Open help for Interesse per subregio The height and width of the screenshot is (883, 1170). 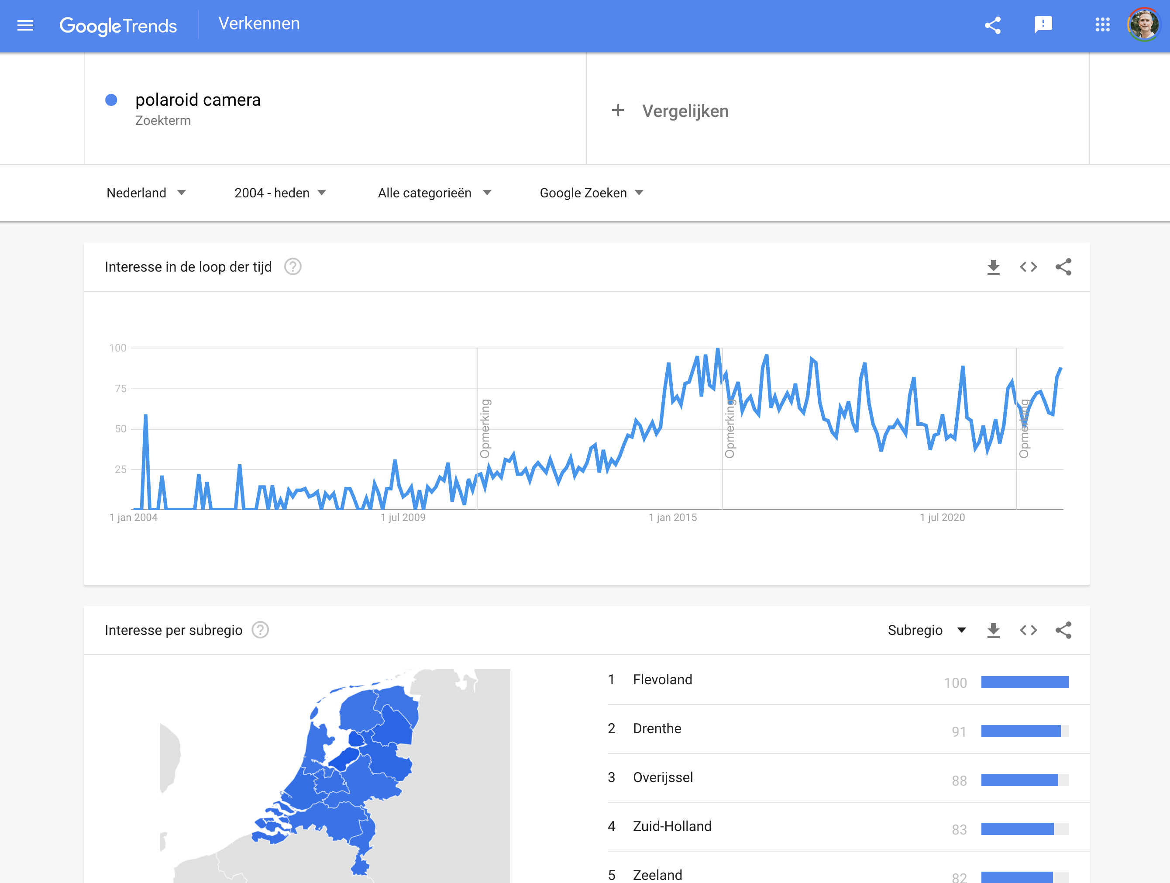(260, 631)
